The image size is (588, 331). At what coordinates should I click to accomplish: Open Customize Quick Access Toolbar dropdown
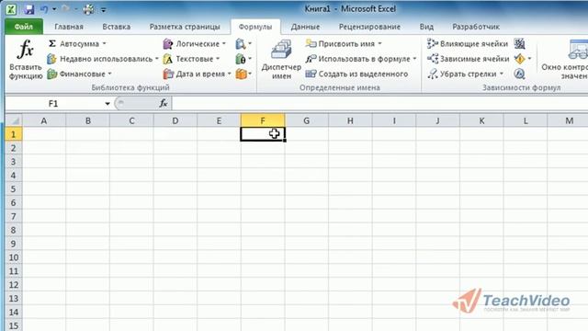pos(104,9)
